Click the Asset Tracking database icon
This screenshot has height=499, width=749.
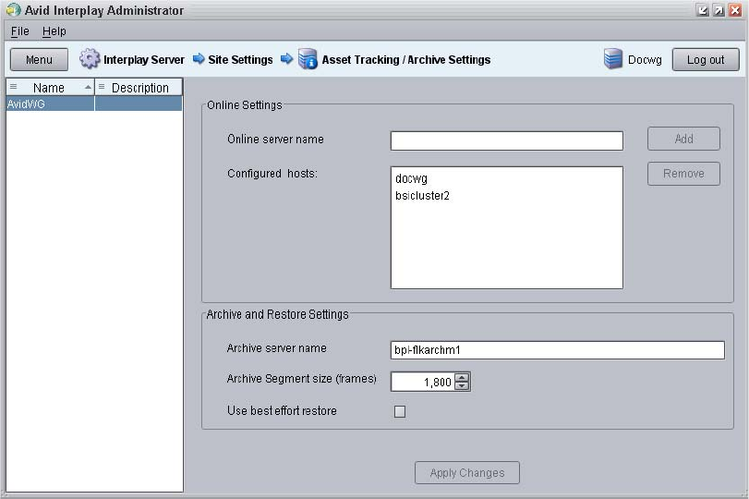(308, 59)
